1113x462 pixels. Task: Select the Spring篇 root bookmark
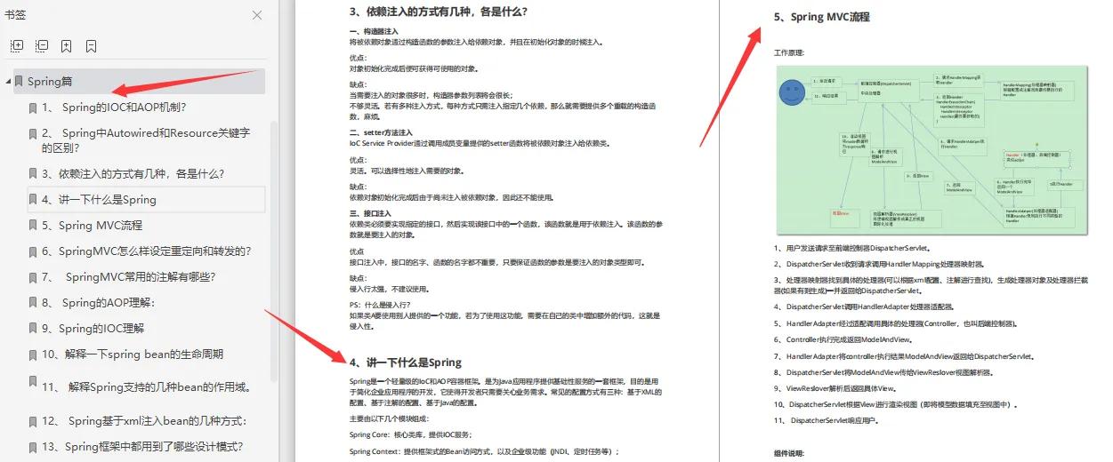click(x=139, y=82)
